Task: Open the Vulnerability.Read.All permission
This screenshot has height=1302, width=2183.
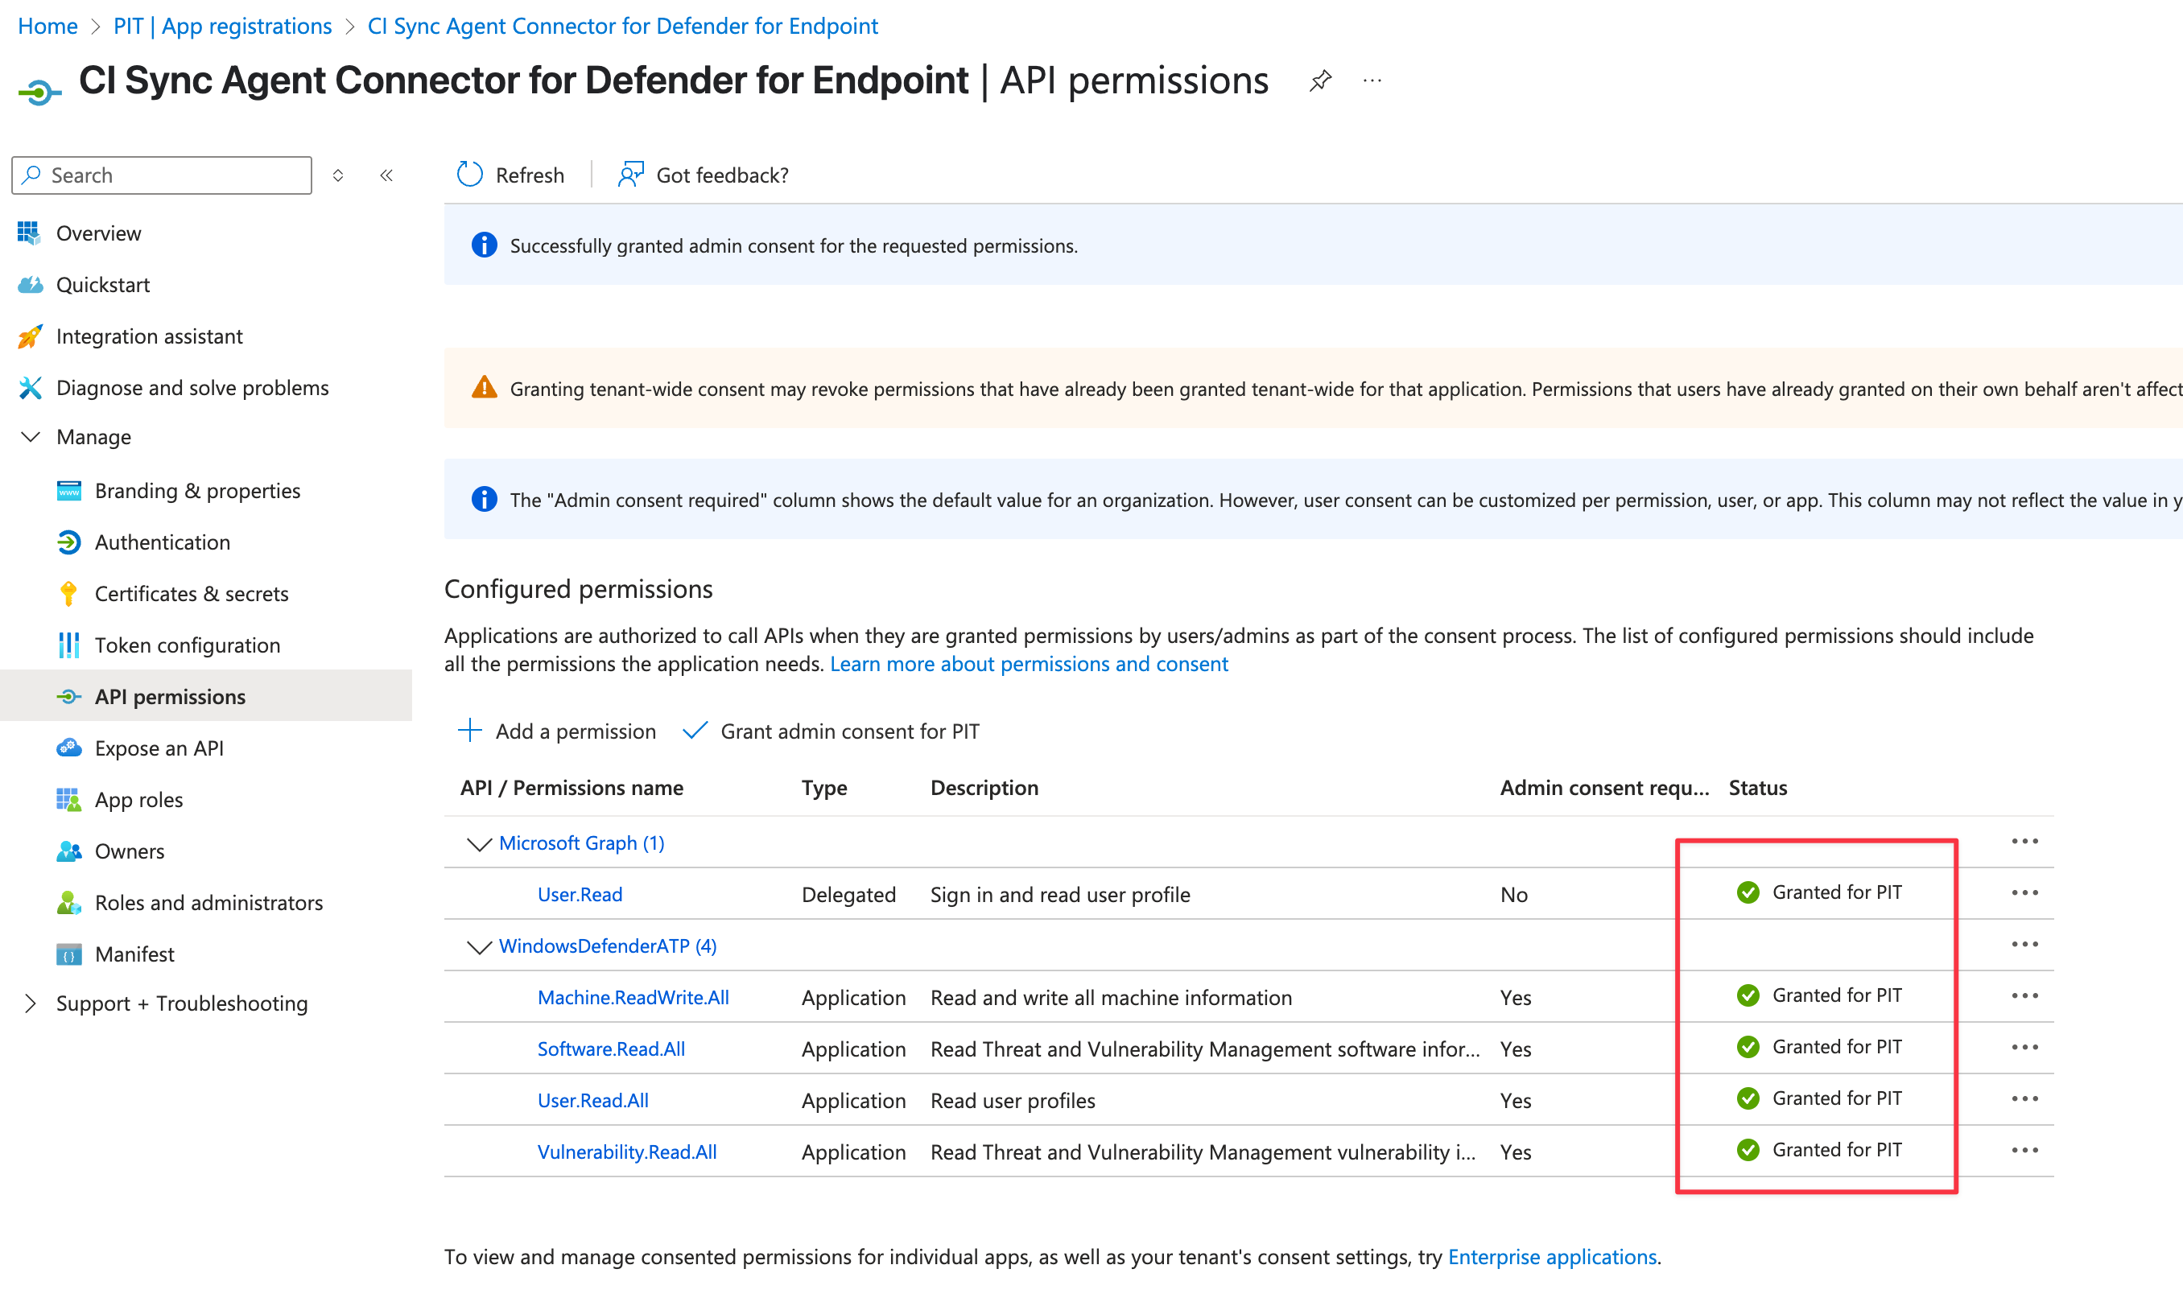Action: coord(626,1152)
